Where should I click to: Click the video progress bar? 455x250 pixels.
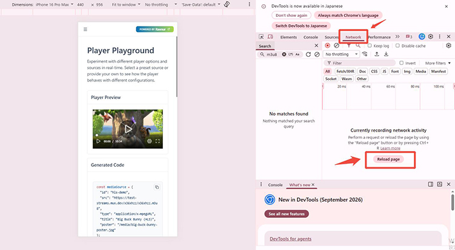pyautogui.click(x=128, y=135)
